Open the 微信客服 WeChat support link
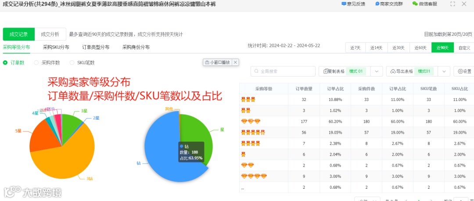This screenshot has width=474, height=201. pos(425,4)
